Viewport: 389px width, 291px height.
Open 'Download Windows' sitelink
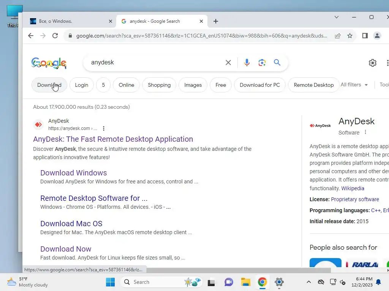74,173
